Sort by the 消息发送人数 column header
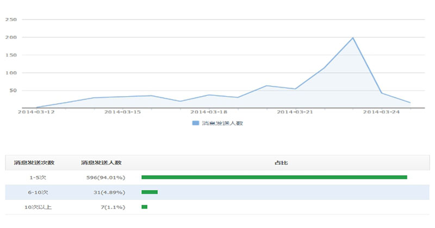Image resolution: width=435 pixels, height=228 pixels. coord(101,163)
